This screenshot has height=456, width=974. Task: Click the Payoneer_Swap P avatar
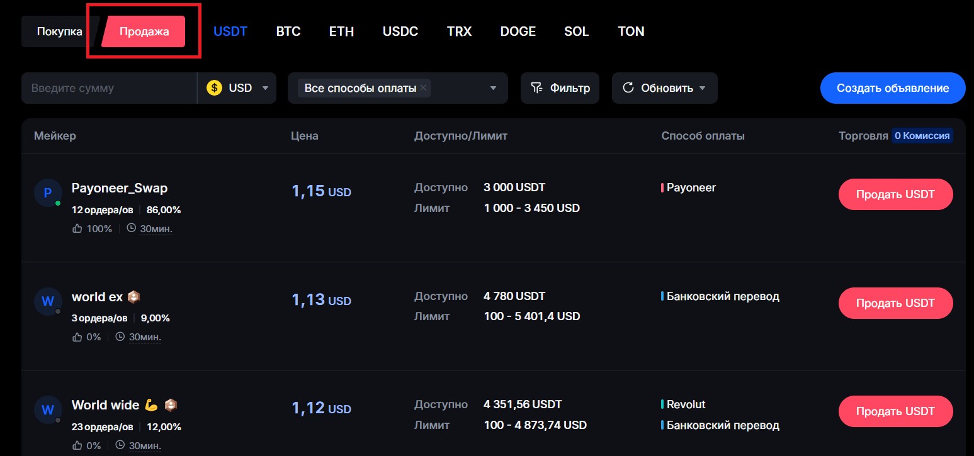pyautogui.click(x=48, y=193)
